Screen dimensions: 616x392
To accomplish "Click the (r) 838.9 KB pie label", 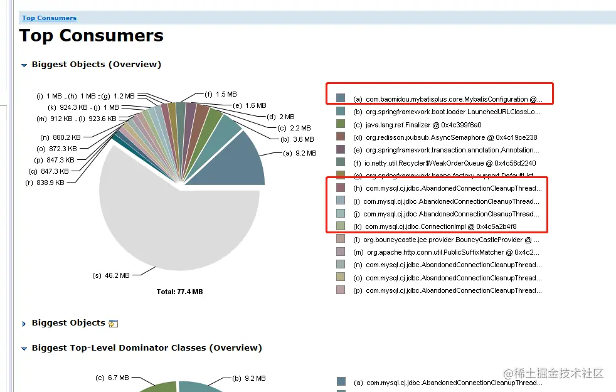I will [45, 183].
